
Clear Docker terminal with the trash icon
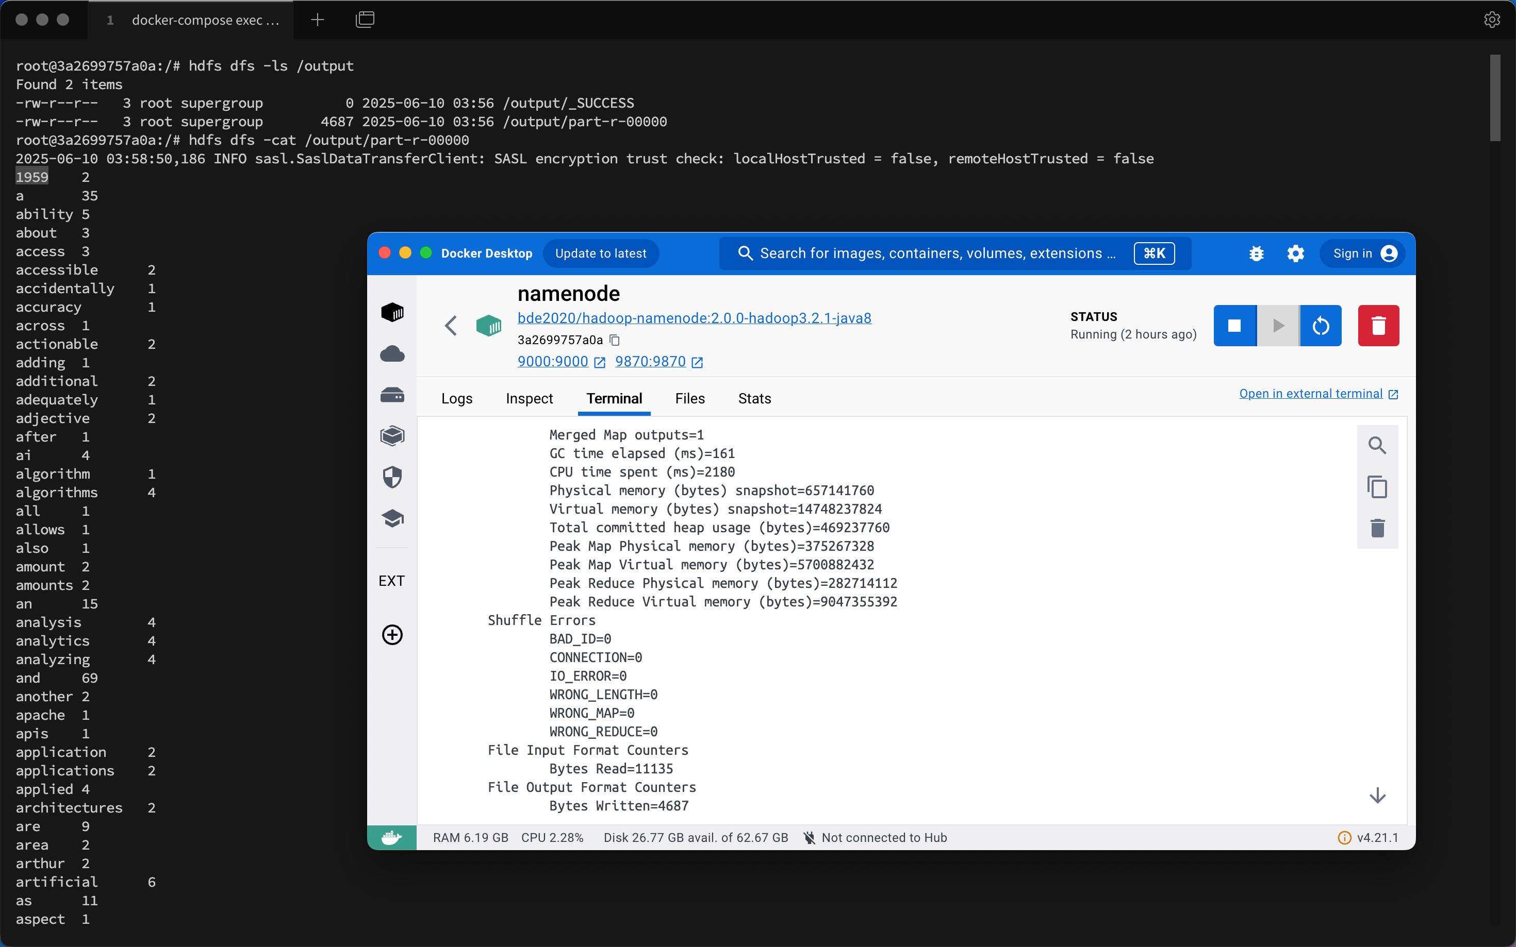[x=1377, y=528]
